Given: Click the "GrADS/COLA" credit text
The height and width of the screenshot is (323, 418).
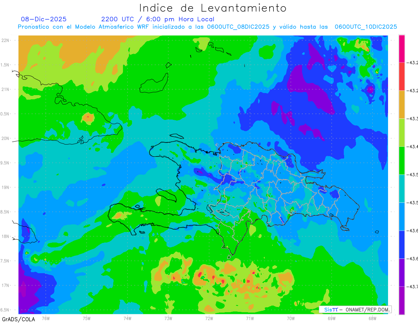Looking at the screenshot, I should pos(18,319).
